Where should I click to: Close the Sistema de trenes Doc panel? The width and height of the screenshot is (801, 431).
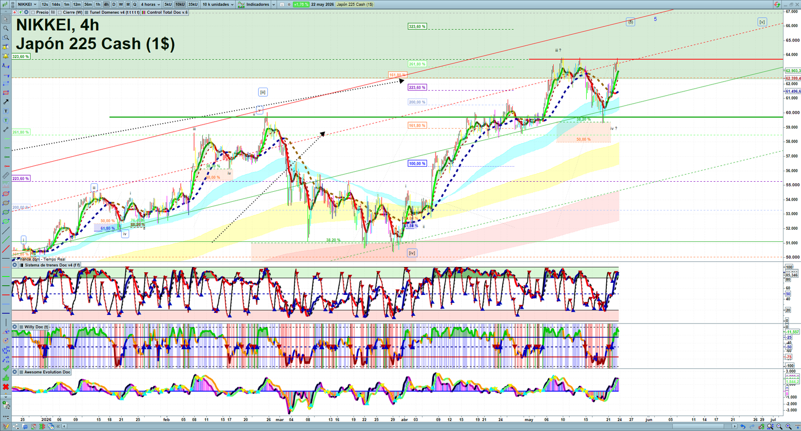point(15,265)
